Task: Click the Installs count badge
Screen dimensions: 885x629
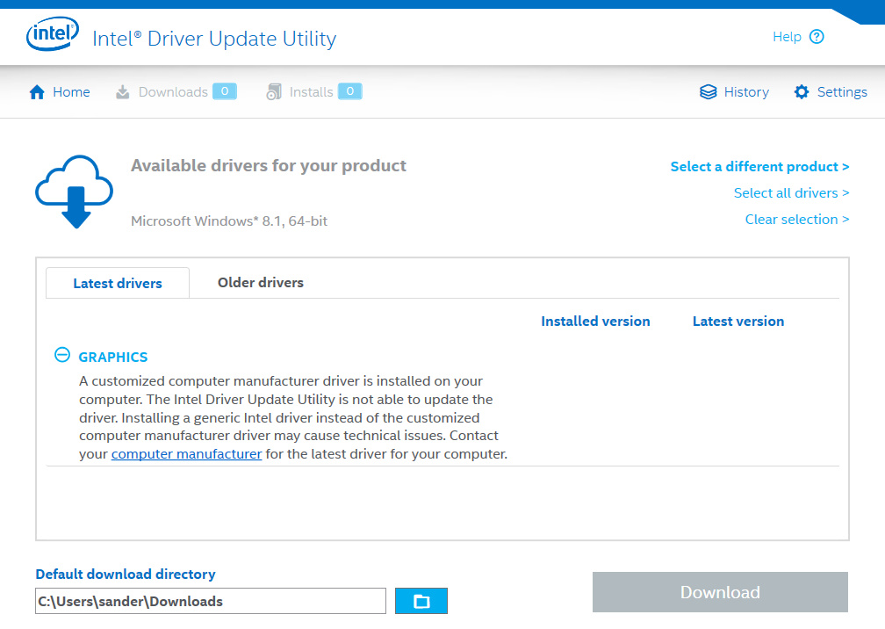Action: coord(350,91)
